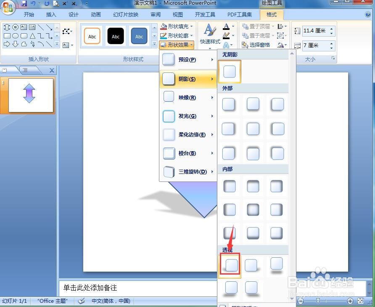Select first inner shadow preset

(x=230, y=186)
